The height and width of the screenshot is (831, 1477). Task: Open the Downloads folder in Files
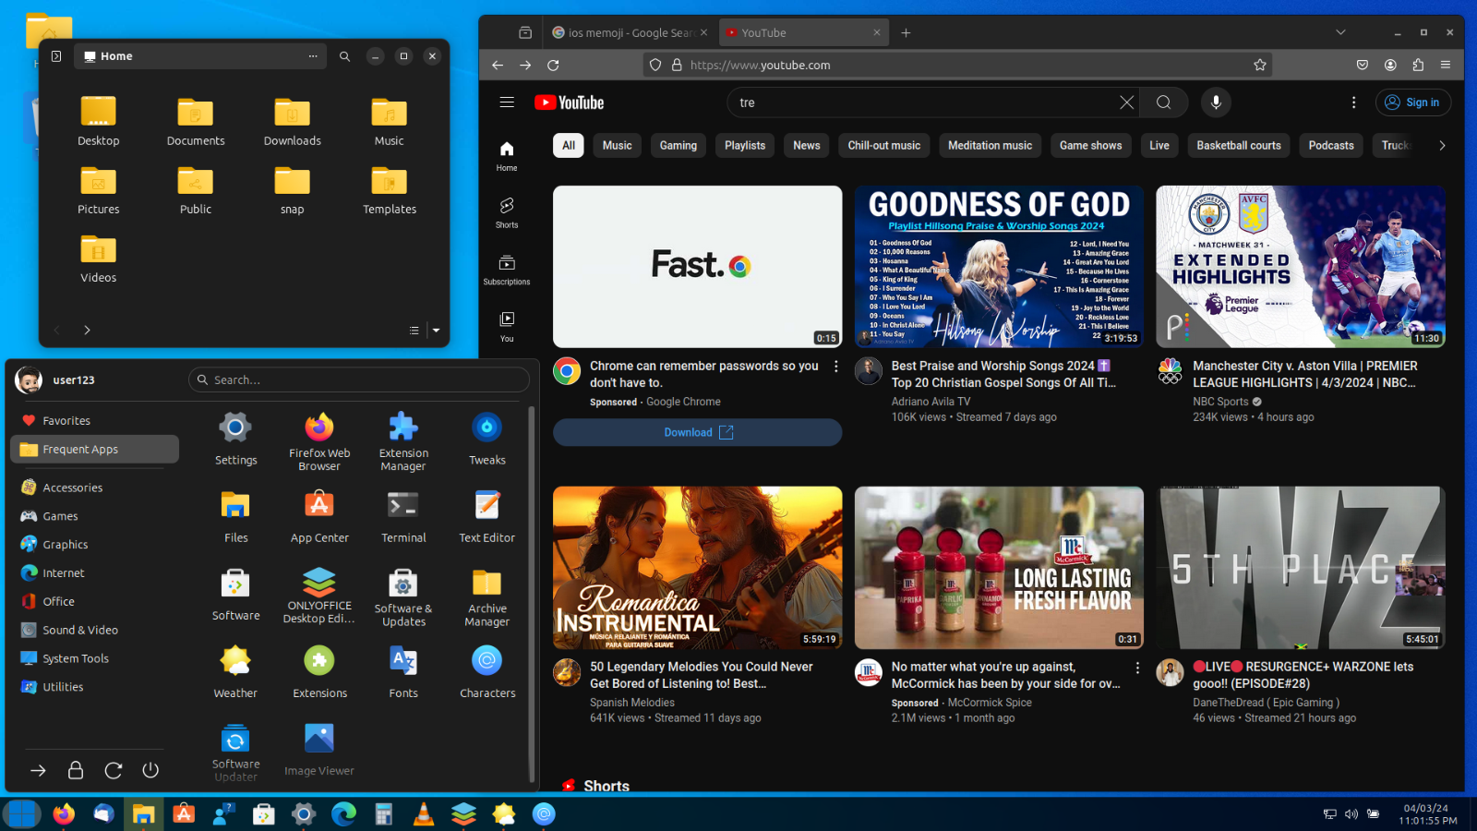[x=292, y=122]
